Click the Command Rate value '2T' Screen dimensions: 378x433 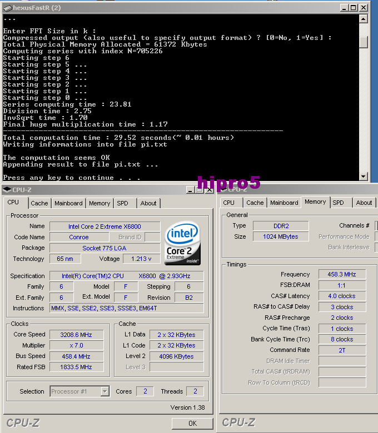(342, 350)
